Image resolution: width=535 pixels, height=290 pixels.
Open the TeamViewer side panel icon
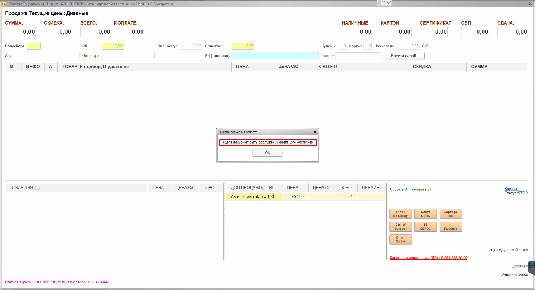click(x=532, y=265)
